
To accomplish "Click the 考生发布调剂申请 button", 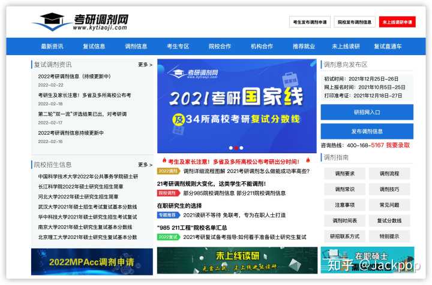I will [x=310, y=22].
